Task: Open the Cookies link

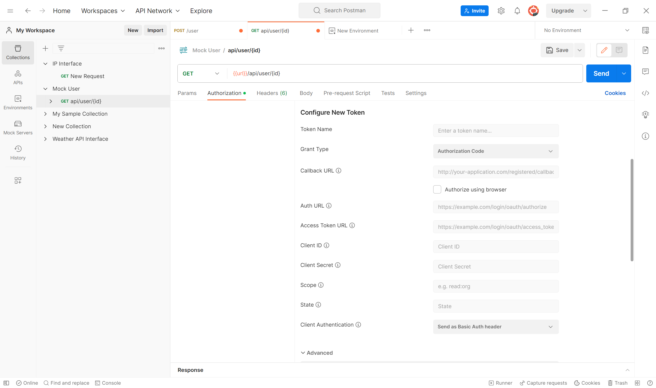Action: pyautogui.click(x=615, y=93)
